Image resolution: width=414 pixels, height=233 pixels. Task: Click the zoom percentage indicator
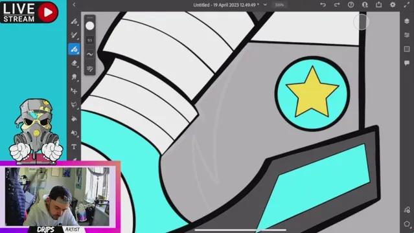(279, 5)
